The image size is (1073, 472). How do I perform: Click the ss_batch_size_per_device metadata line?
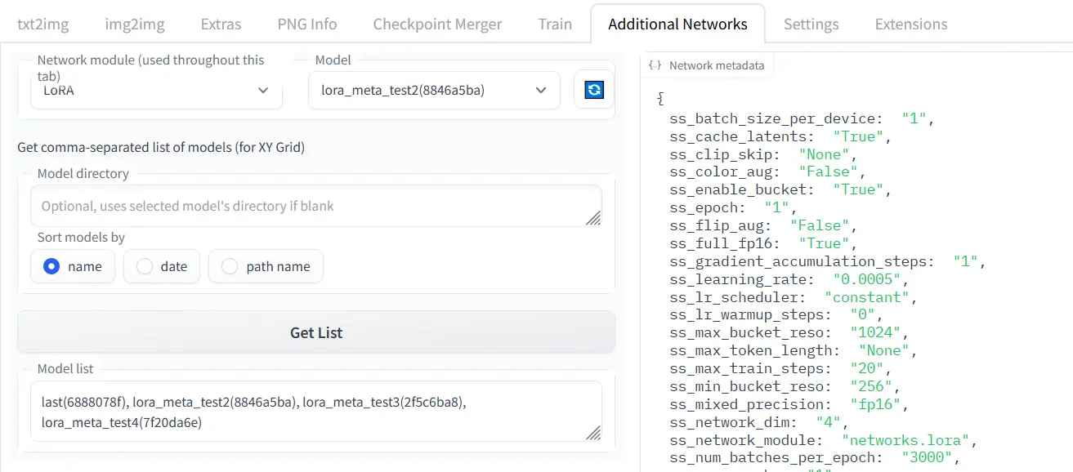pyautogui.click(x=801, y=118)
